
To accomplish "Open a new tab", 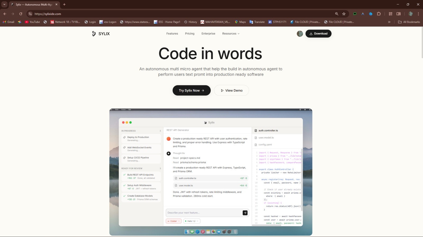I will (64, 4).
